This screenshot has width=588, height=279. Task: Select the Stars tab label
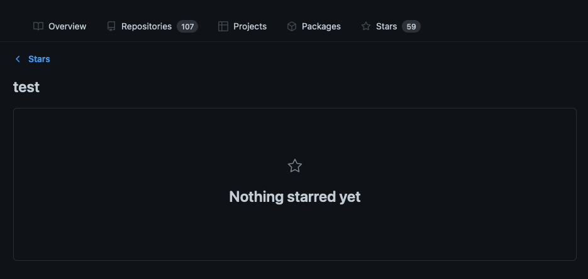tap(386, 26)
